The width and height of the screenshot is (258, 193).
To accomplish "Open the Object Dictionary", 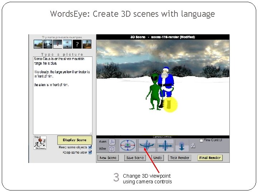I will (40, 143).
